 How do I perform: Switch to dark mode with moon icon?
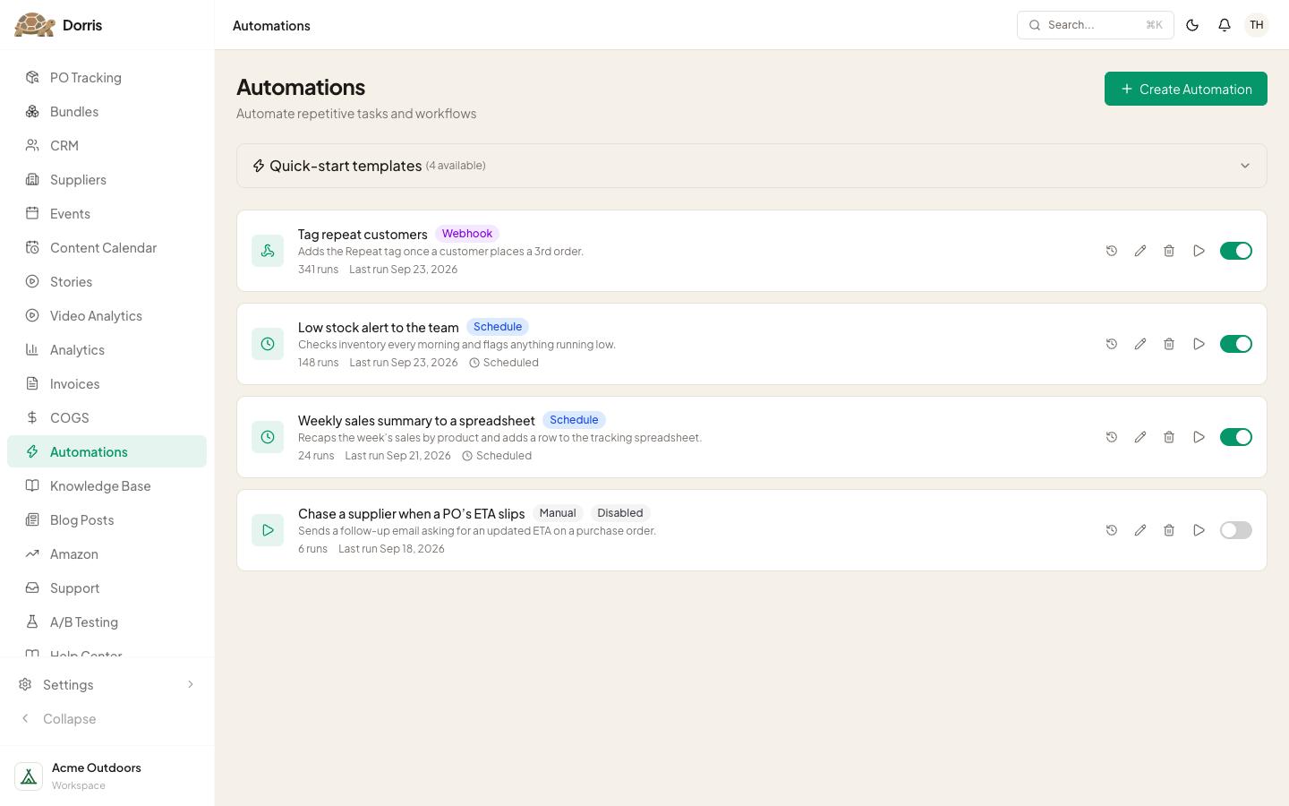coord(1192,25)
